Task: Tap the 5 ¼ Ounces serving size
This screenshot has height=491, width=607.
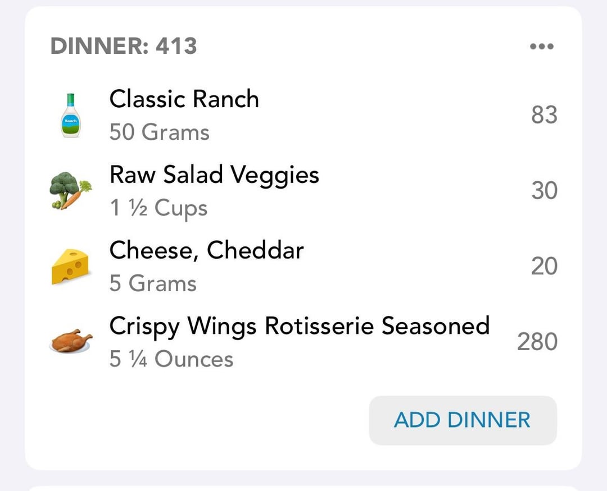Action: click(171, 359)
